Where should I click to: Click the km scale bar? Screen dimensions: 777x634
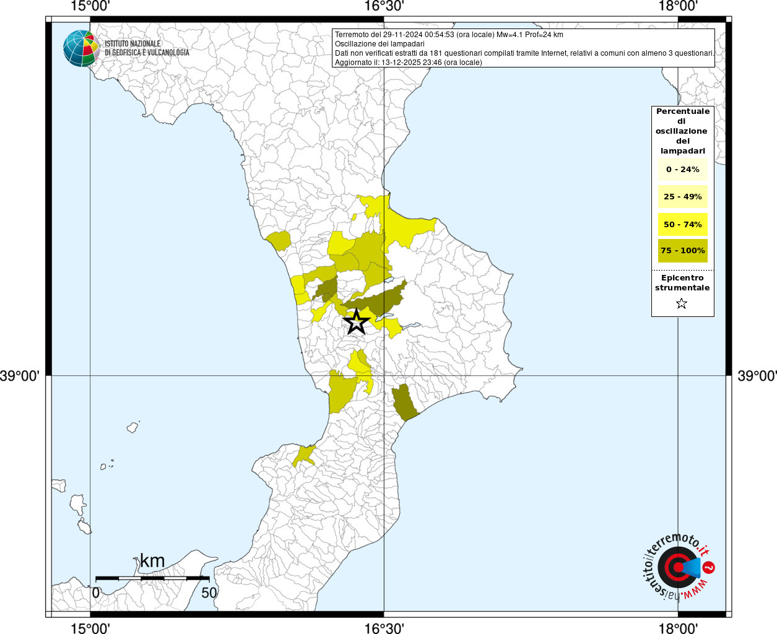152,578
